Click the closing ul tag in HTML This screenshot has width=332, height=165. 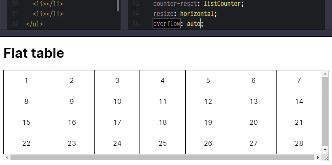(34, 24)
